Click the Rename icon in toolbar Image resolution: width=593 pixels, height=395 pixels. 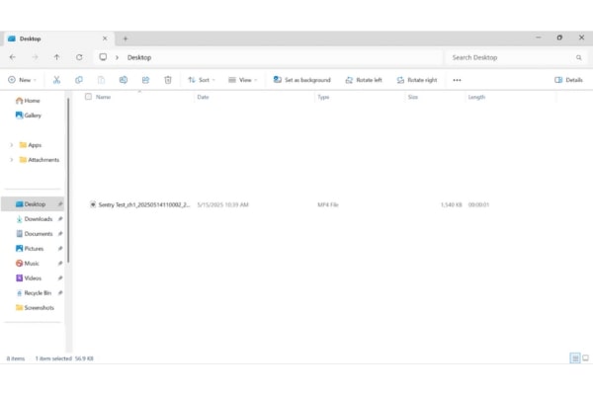(124, 80)
